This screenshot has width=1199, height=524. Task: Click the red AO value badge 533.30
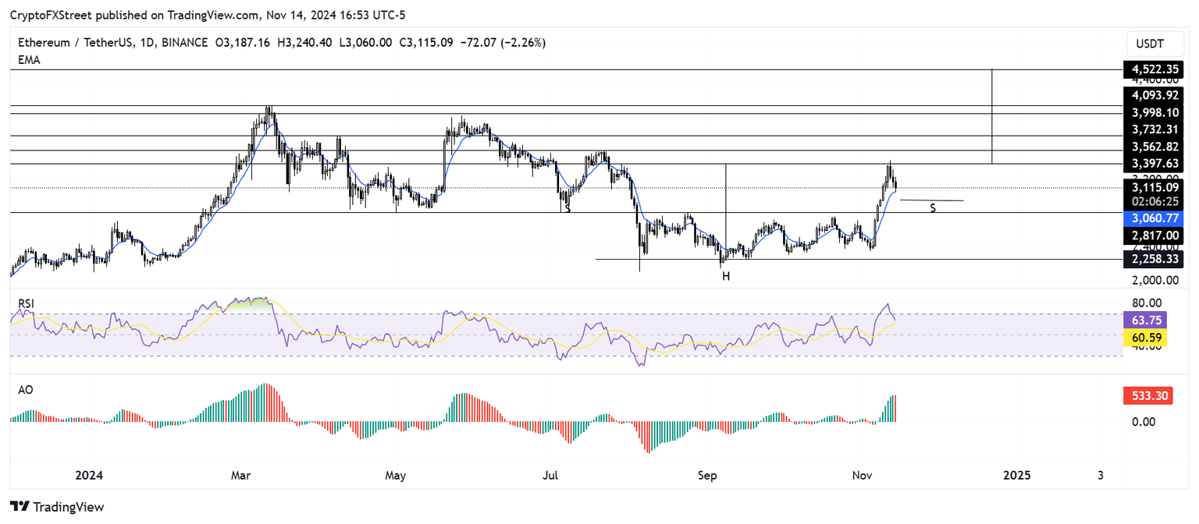click(1147, 396)
